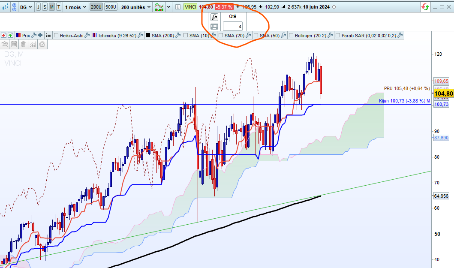
Task: Open the Prix wrench settings
Action: tap(34, 35)
